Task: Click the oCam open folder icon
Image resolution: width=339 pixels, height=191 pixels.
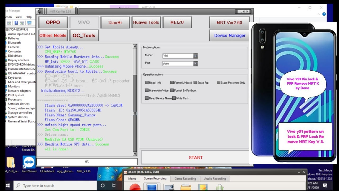Action: point(186,187)
